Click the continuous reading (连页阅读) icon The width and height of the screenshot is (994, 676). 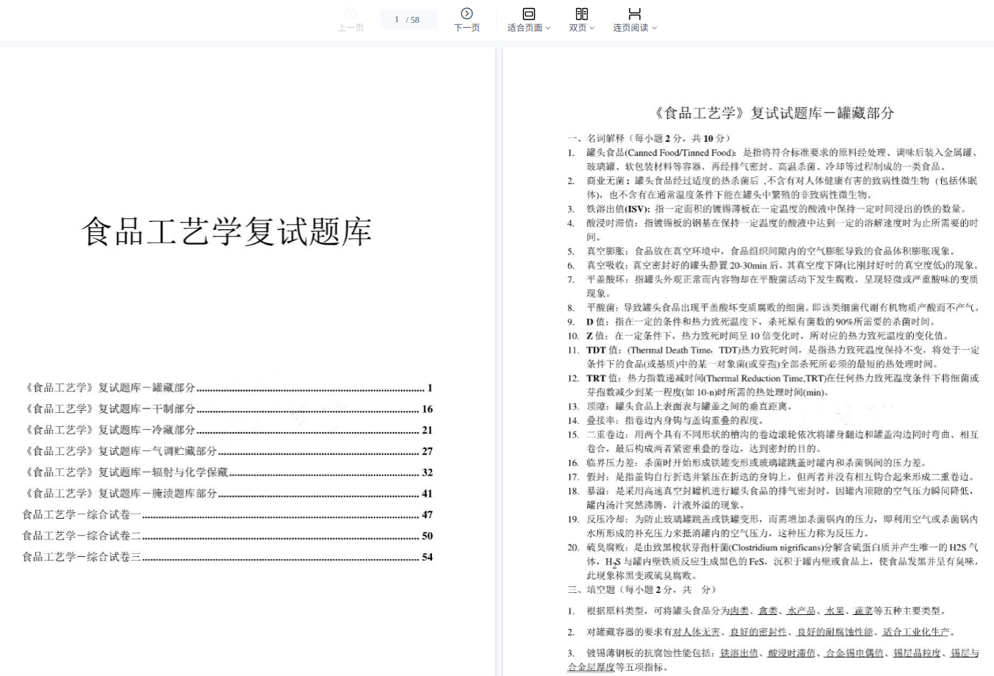pyautogui.click(x=634, y=14)
